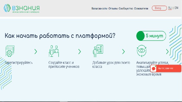The image size is (182, 102).
Task: Toggle the green 5 минут switch
Action: point(151,36)
